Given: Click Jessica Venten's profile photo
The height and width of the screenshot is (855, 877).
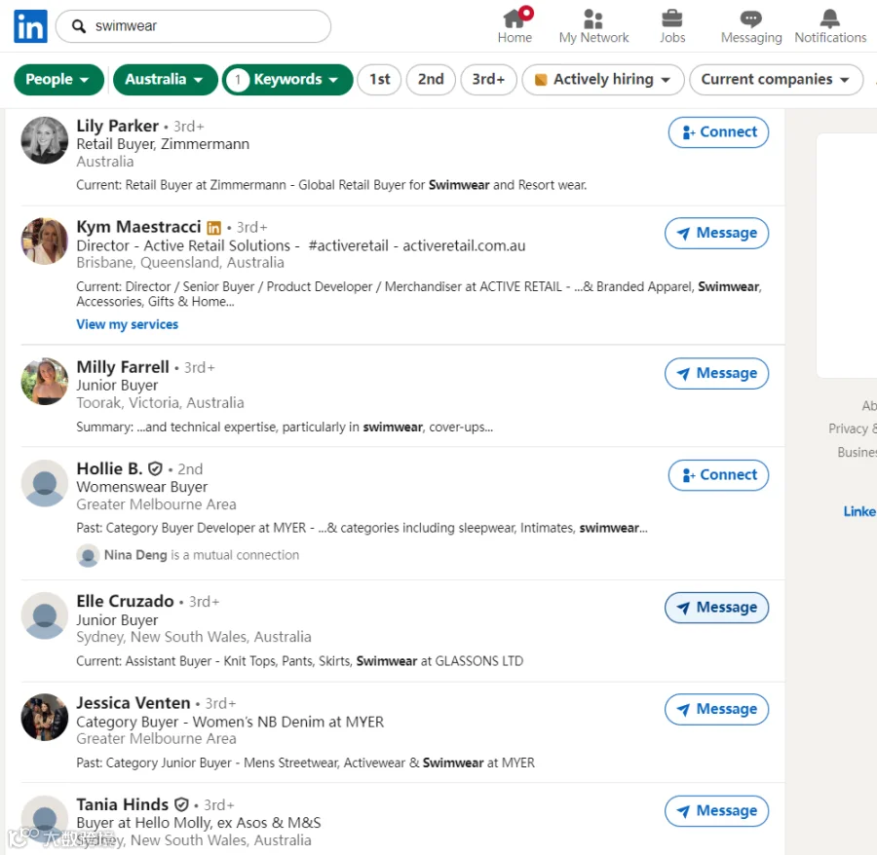Looking at the screenshot, I should 45,717.
